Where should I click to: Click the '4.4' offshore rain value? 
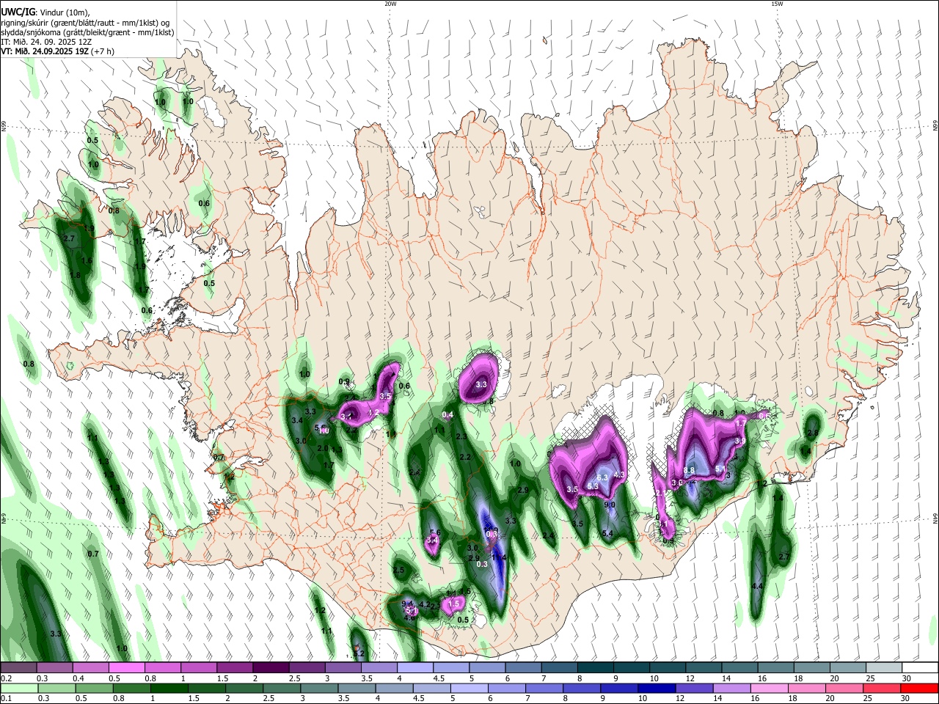pos(758,587)
